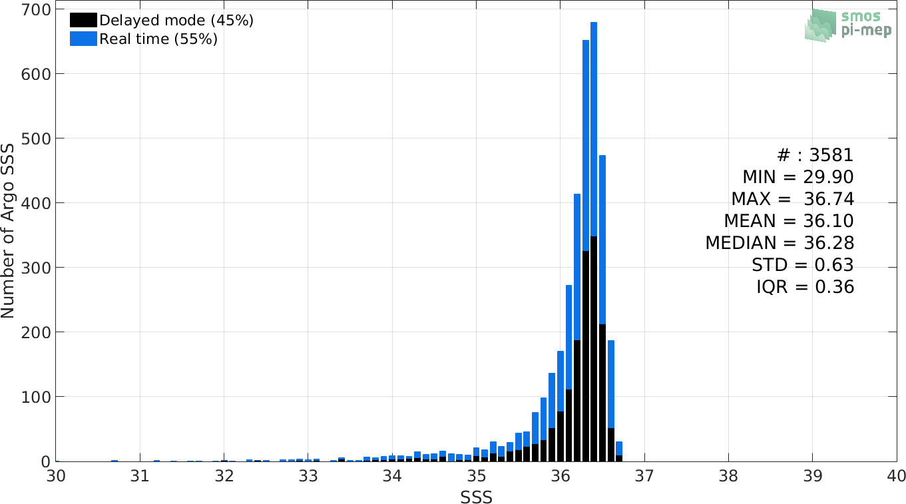Click the y-axis tick label 0
Viewport: 906px width, 504px height.
click(45, 461)
